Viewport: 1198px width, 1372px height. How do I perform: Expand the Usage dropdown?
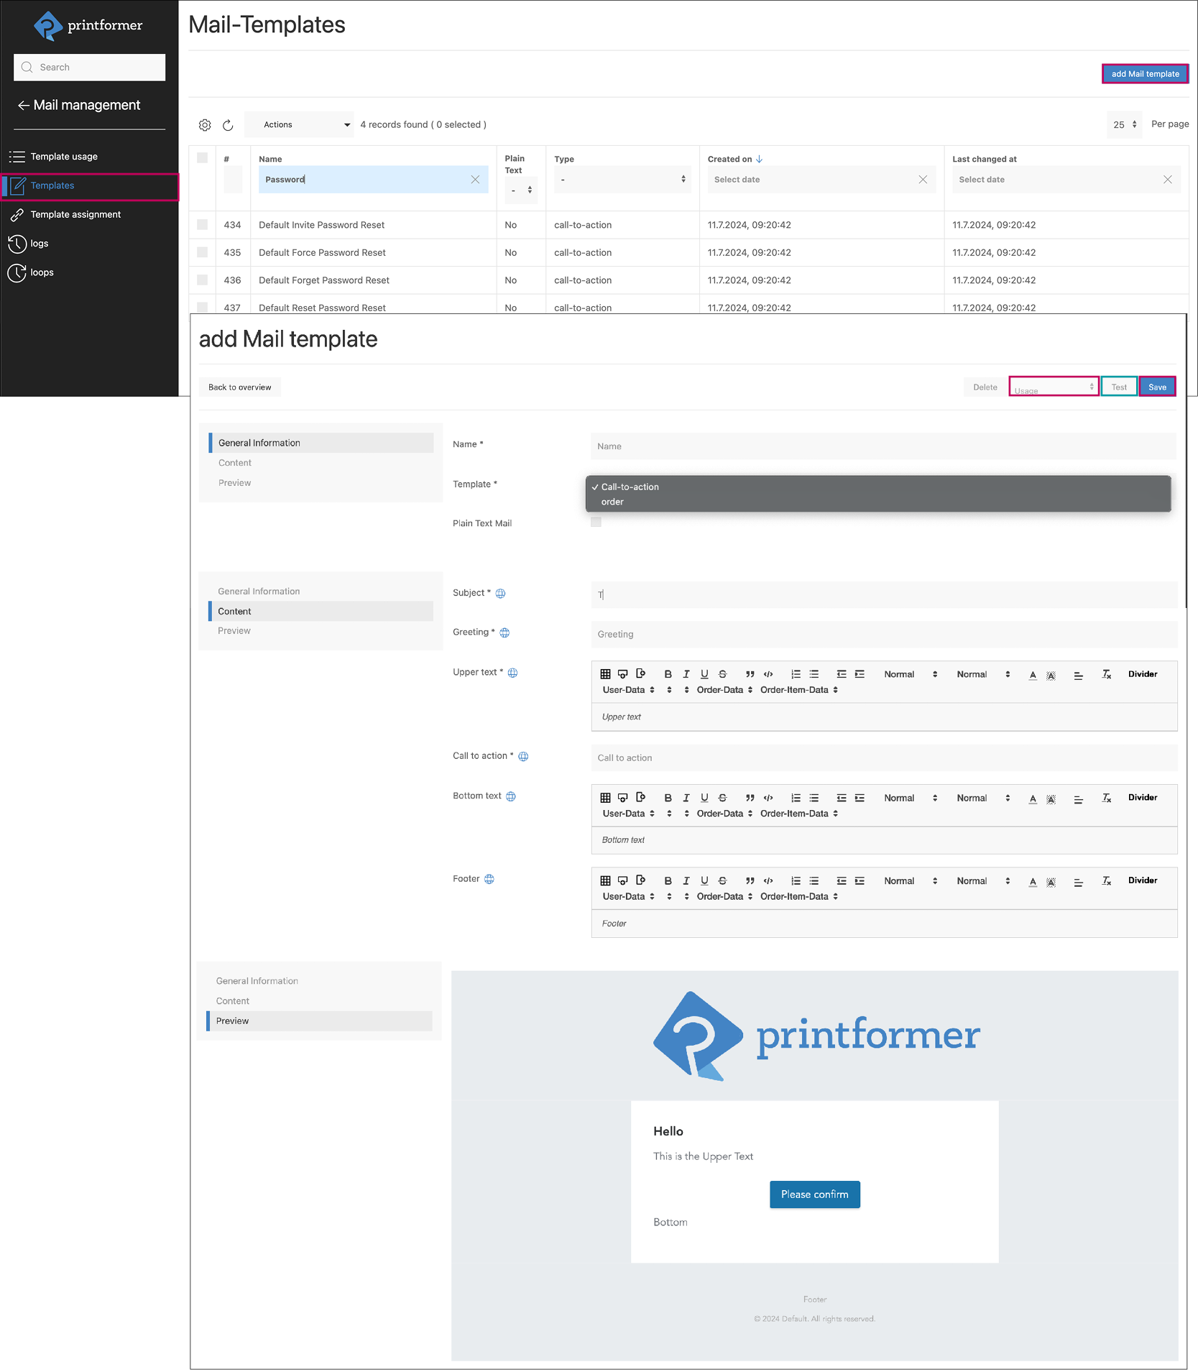tap(1054, 387)
